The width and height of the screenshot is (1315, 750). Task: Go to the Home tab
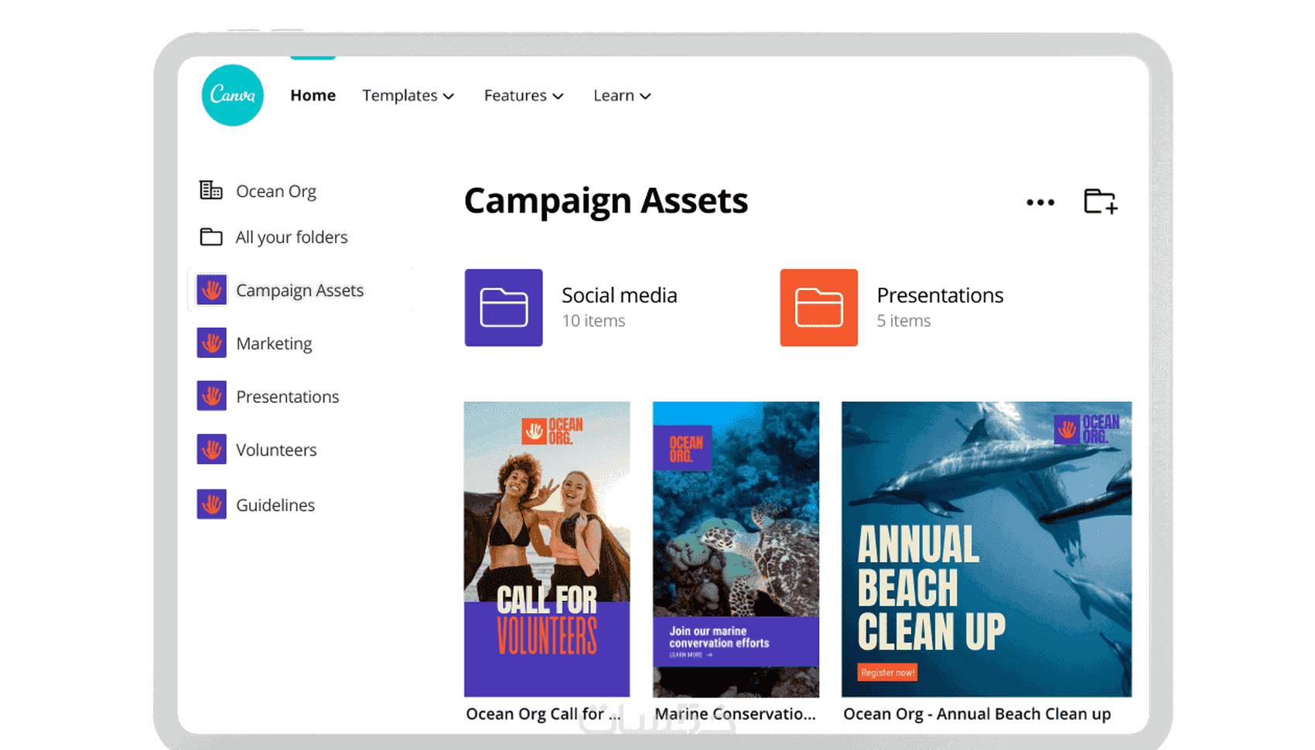[313, 95]
